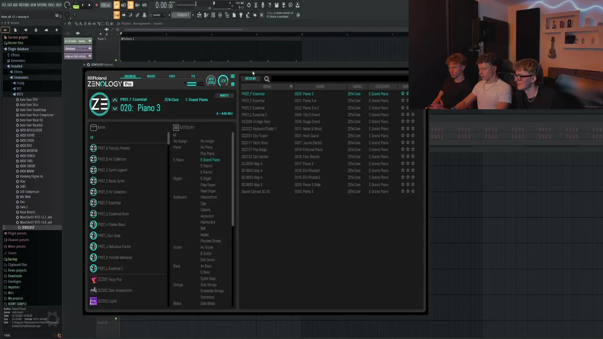This screenshot has height=339, width=603.
Task: Open the PATTERNS menu
Action: [x=24, y=5]
